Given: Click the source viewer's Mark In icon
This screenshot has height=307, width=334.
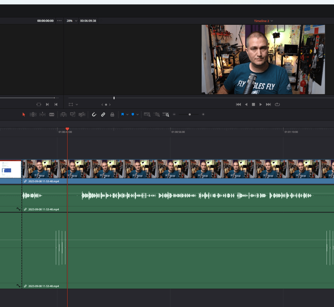Looking at the screenshot, I should (47, 105).
